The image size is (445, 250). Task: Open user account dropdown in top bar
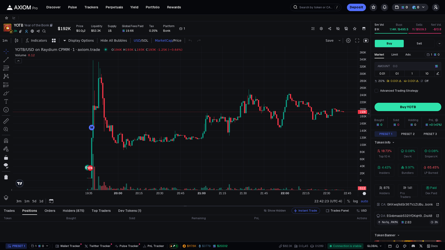[x=435, y=7]
